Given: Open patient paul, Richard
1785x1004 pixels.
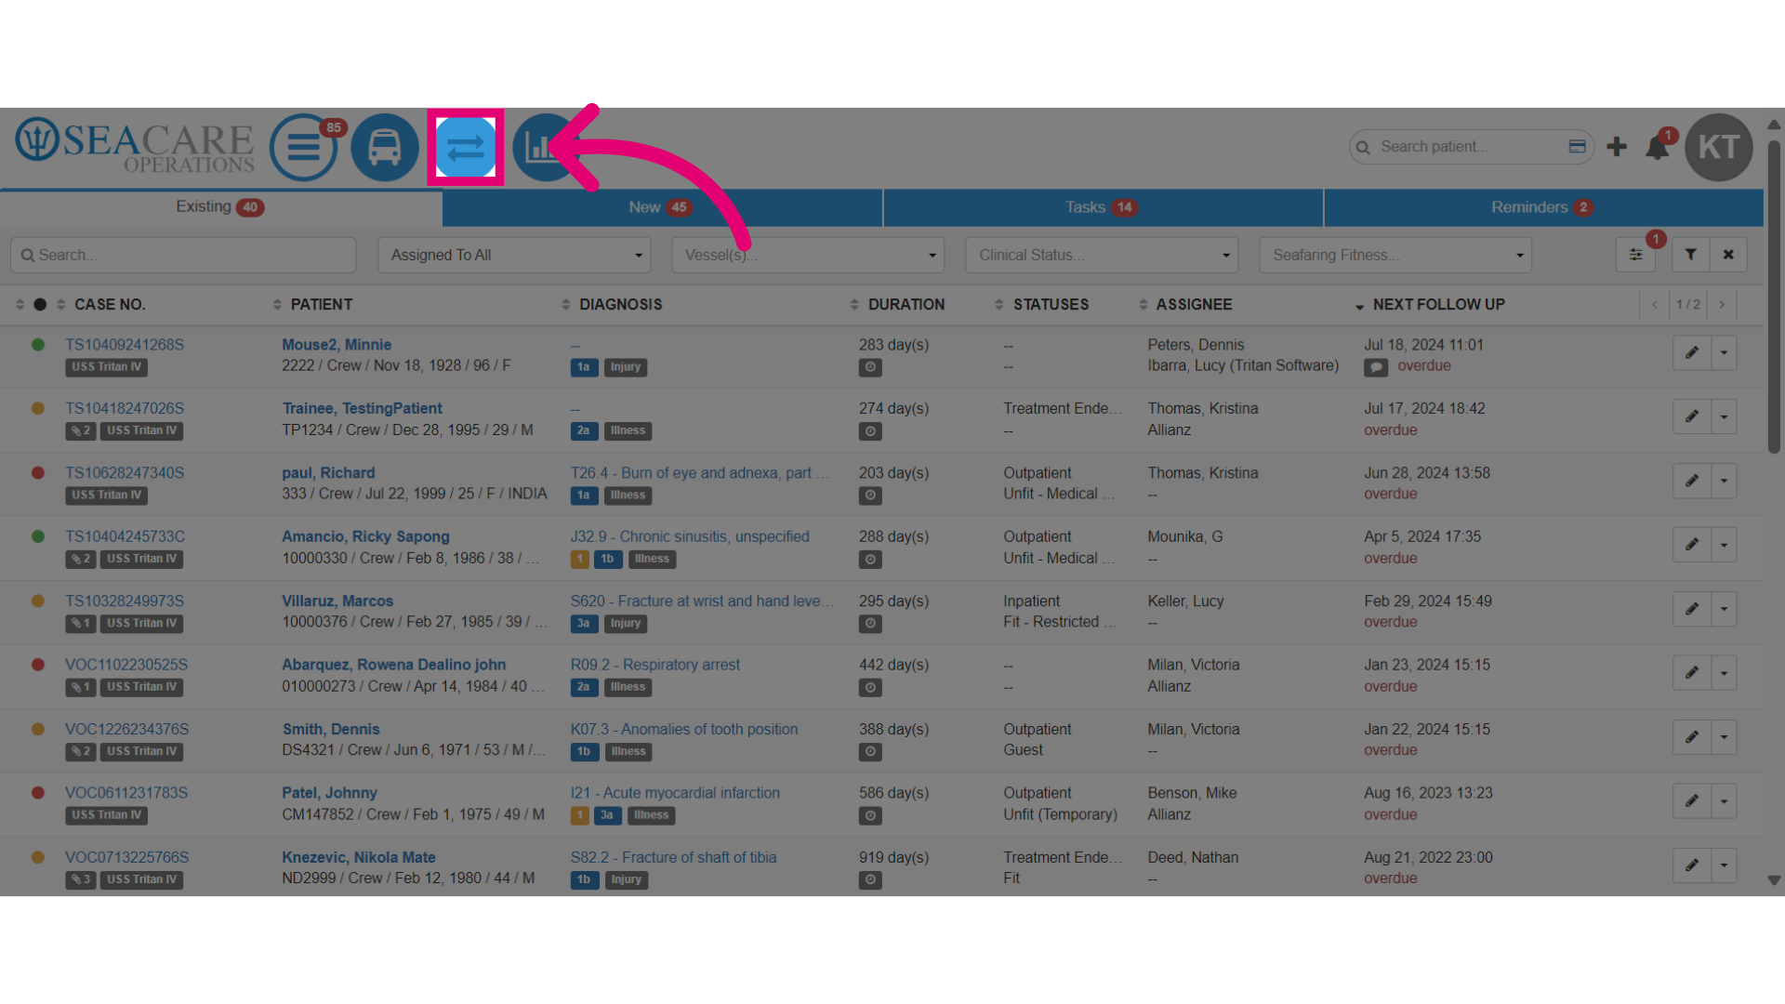Looking at the screenshot, I should 328,473.
